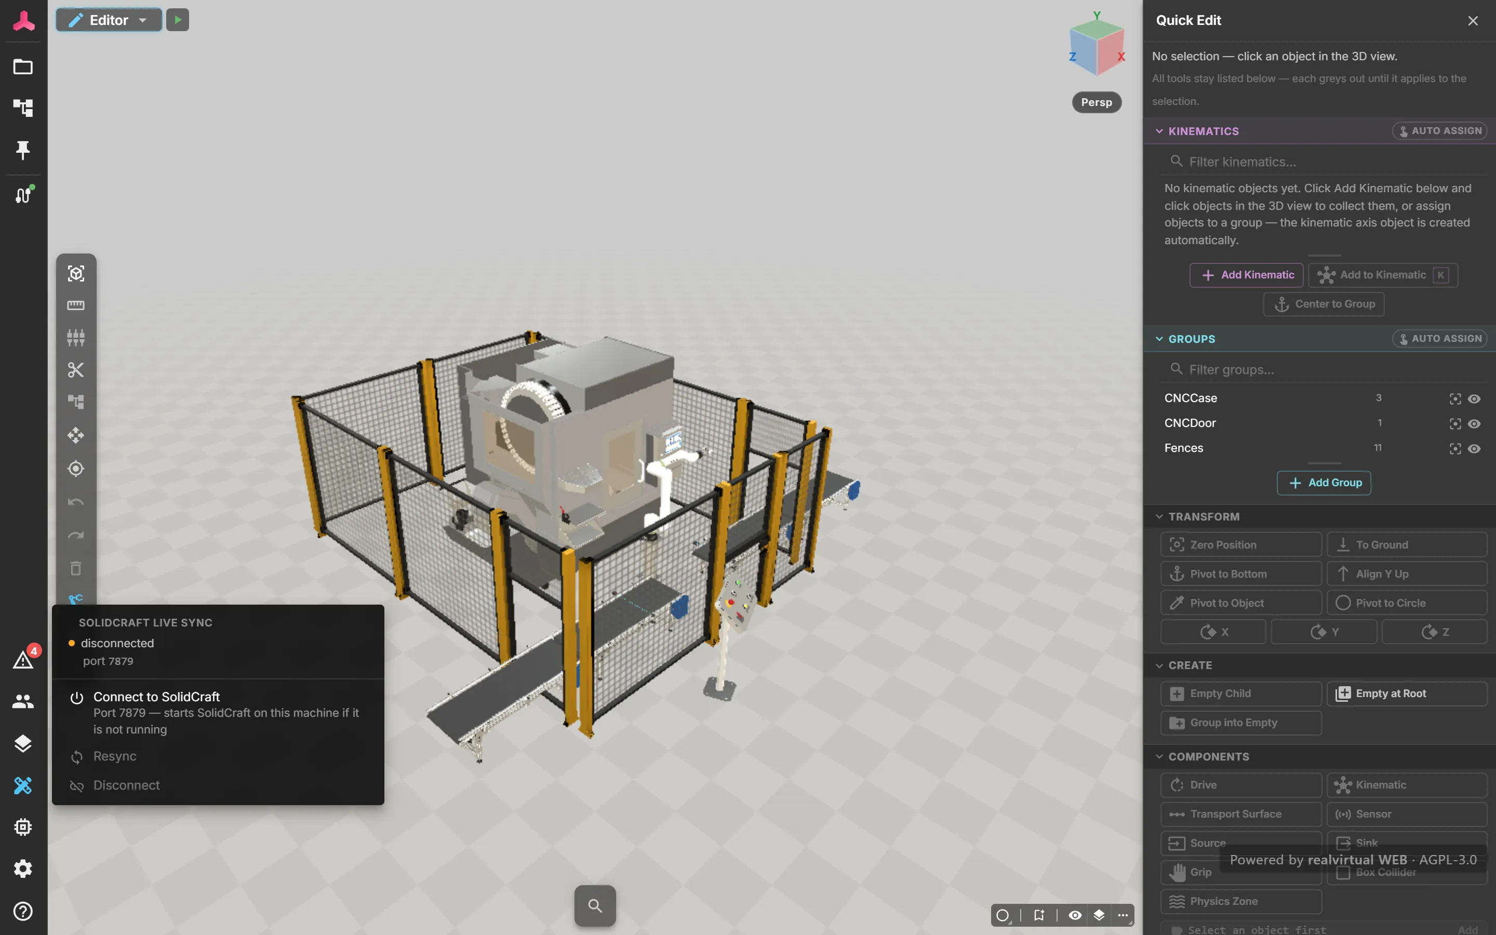Open the folder icon in left sidebar
Viewport: 1496px width, 935px height.
pyautogui.click(x=23, y=66)
